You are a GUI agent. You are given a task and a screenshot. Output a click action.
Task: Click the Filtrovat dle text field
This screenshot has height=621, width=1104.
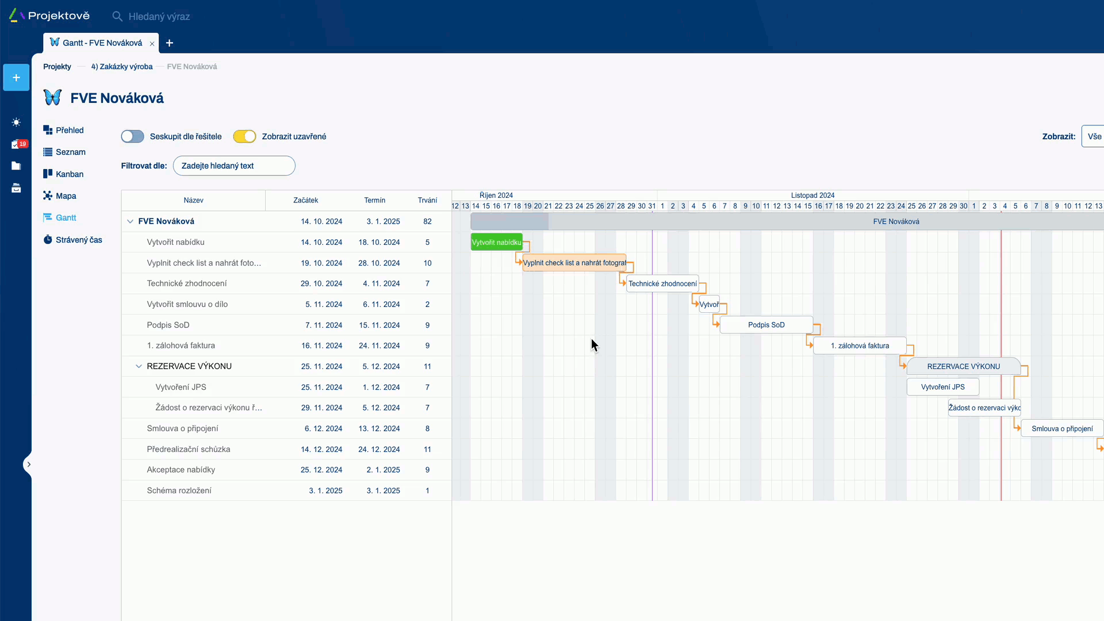pos(233,166)
